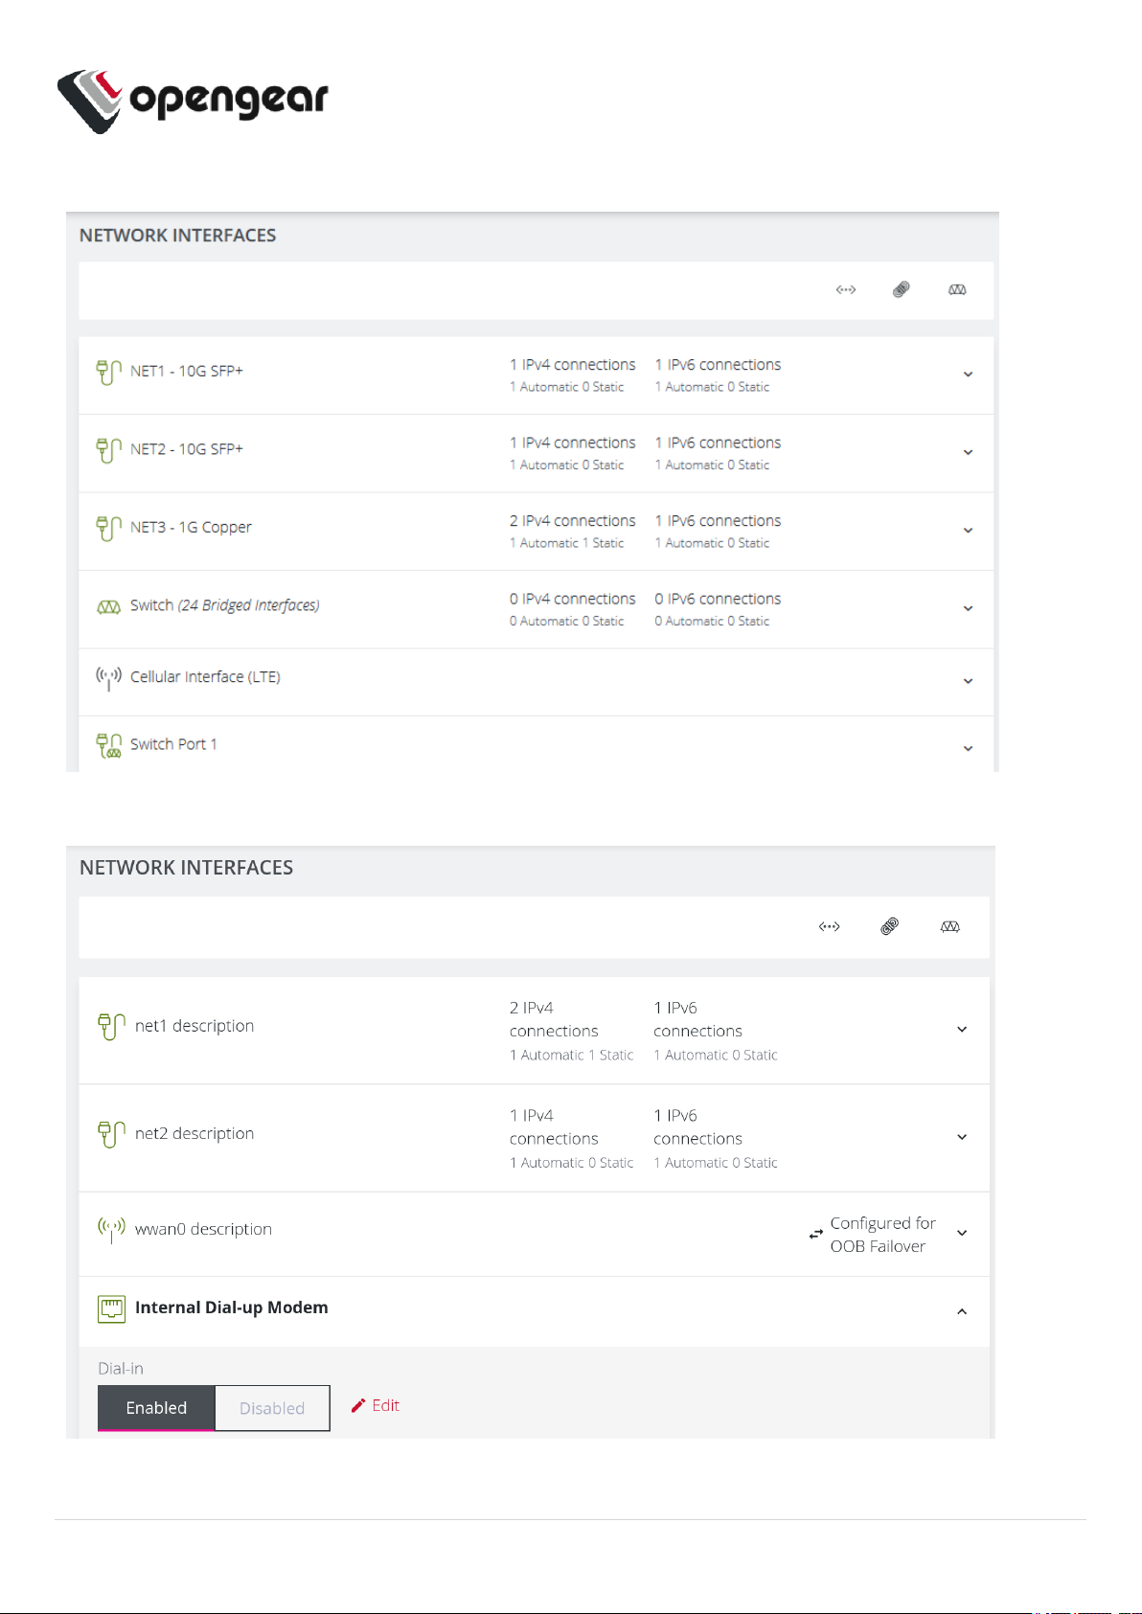Viewport: 1142px width, 1614px height.
Task: Click the bridge icon in top panel
Action: click(957, 289)
